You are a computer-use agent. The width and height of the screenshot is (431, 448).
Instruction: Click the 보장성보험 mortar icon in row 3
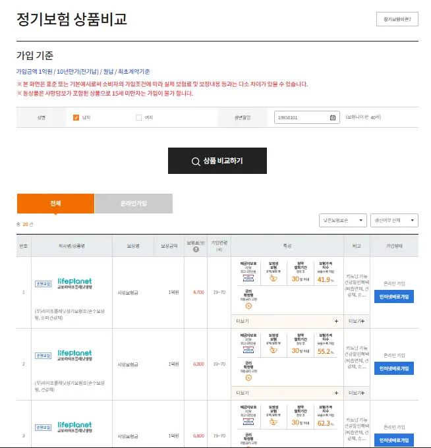pyautogui.click(x=273, y=422)
